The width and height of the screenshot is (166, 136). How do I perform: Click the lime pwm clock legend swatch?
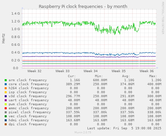coord(6,104)
